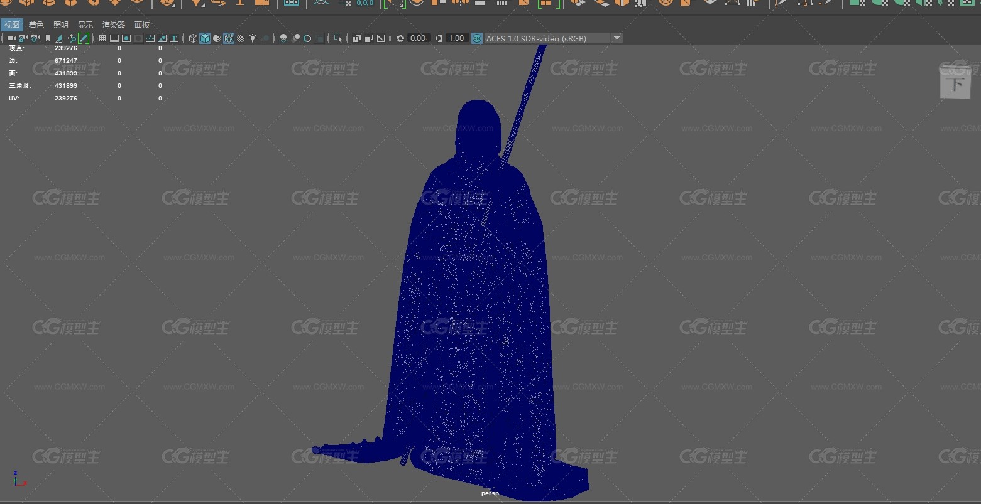981x504 pixels.
Task: Click the Gamma contrast icon
Action: 439,38
